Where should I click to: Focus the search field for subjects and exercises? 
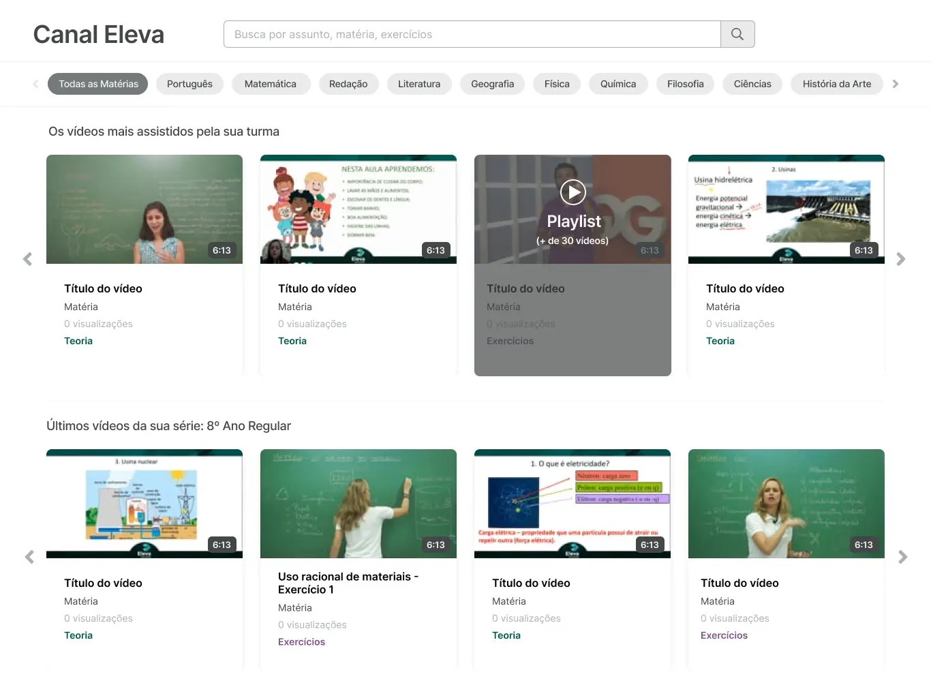click(472, 34)
